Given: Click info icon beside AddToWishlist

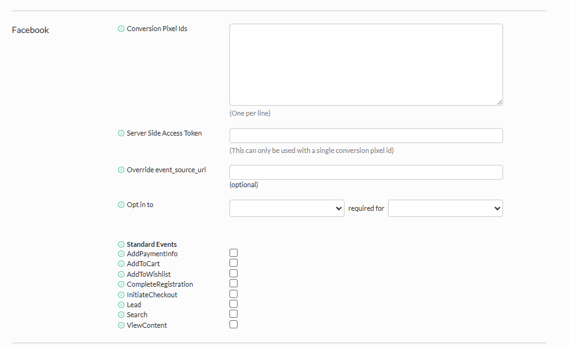Looking at the screenshot, I should pyautogui.click(x=121, y=274).
